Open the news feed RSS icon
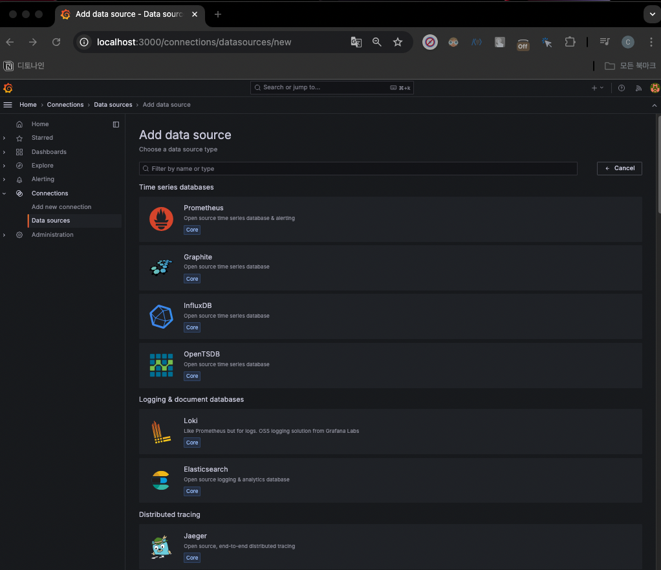The width and height of the screenshot is (661, 570). (638, 88)
